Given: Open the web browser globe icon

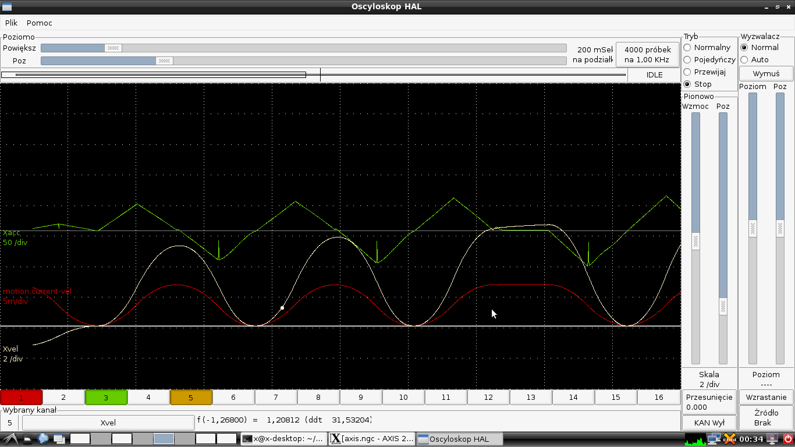Looking at the screenshot, I should (43, 439).
